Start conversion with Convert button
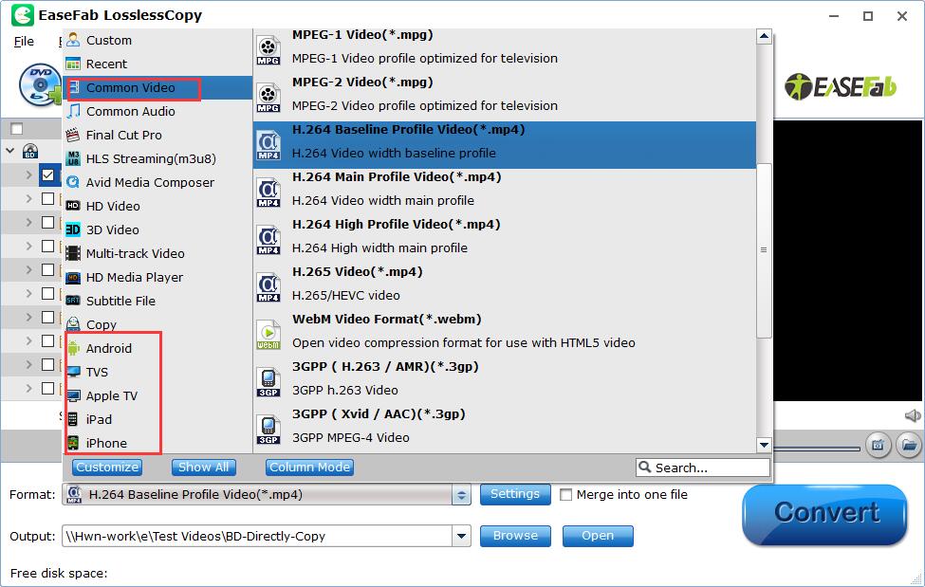Screen dimensions: 925x587 click(x=824, y=514)
